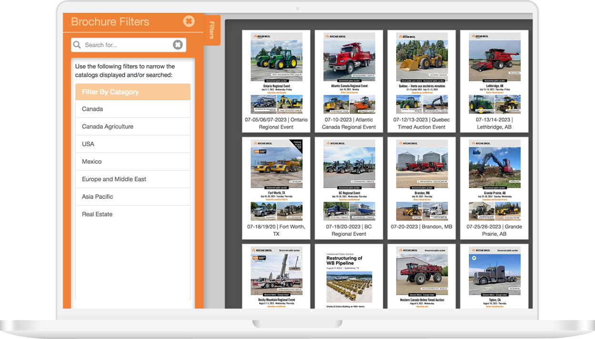Filter by Europe and Middle East
The image size is (595, 339).
(x=133, y=179)
